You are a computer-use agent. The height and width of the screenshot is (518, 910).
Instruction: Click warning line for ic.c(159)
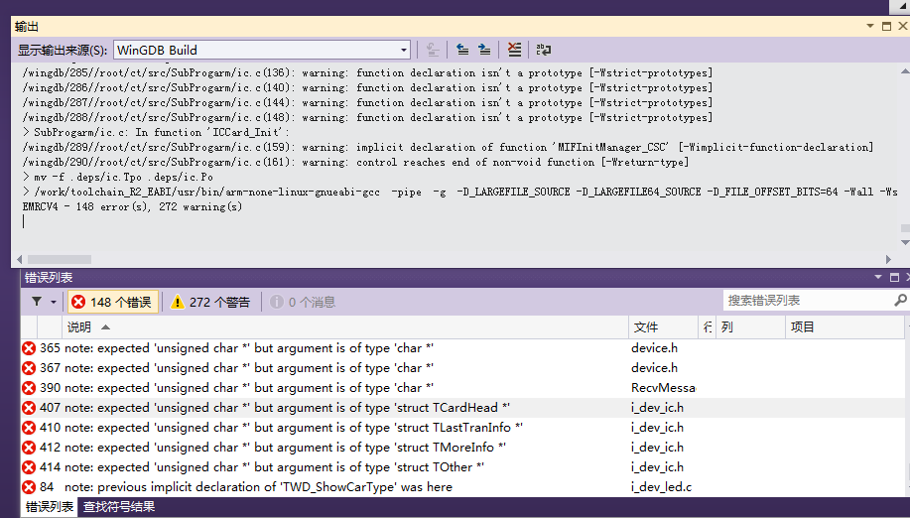[448, 147]
